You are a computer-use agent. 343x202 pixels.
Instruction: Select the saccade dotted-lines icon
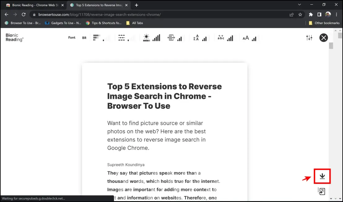pos(121,37)
